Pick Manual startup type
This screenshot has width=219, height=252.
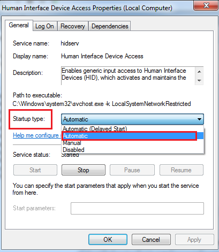(133, 143)
